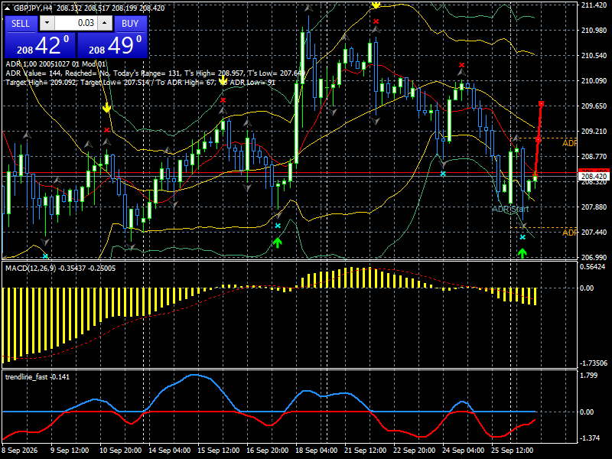Click the 9 Sep 12:00 time label
This screenshot has width=612, height=459.
click(x=70, y=451)
